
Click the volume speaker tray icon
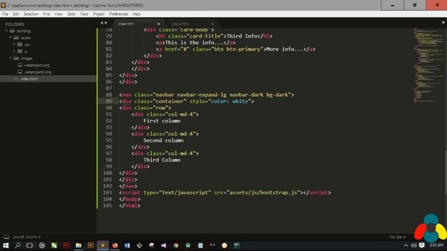pyautogui.click(x=413, y=245)
